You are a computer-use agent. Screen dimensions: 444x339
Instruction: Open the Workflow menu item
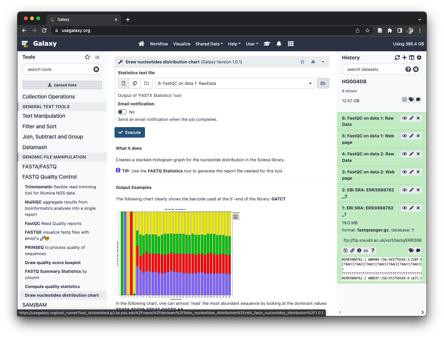coord(159,44)
